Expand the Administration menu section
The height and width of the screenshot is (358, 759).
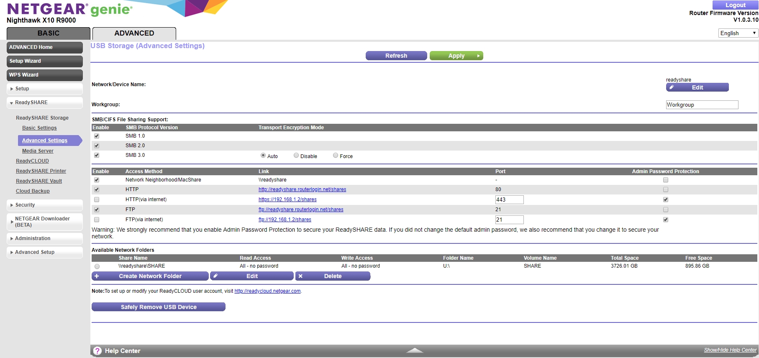pos(44,238)
